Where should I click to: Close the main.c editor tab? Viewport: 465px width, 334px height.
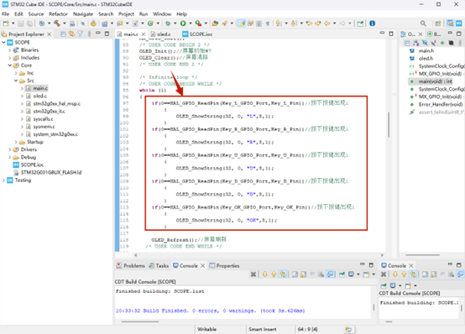coord(144,34)
